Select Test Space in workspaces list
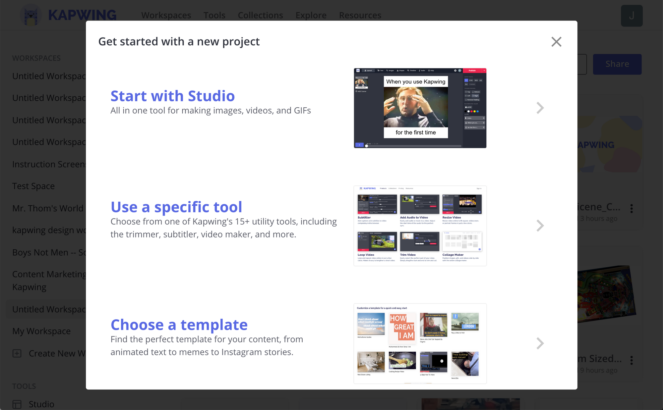 33,186
